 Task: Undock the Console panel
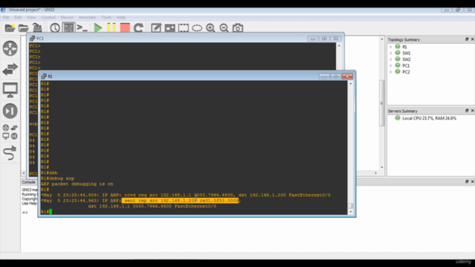pos(467,182)
